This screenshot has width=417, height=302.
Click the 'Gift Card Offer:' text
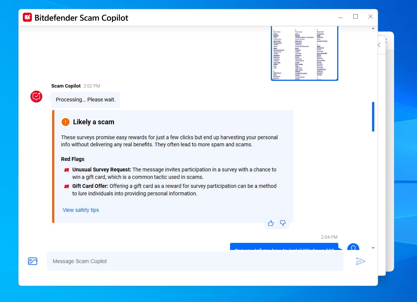tap(90, 186)
